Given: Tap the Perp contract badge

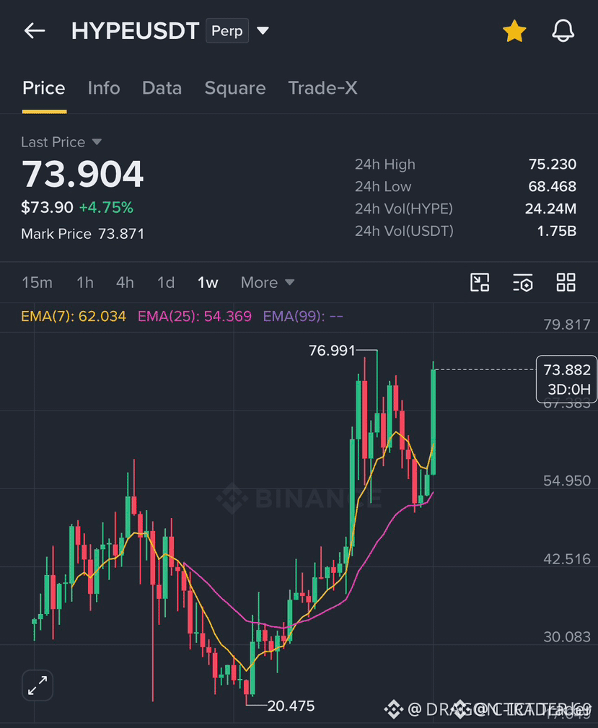Looking at the screenshot, I should point(227,30).
